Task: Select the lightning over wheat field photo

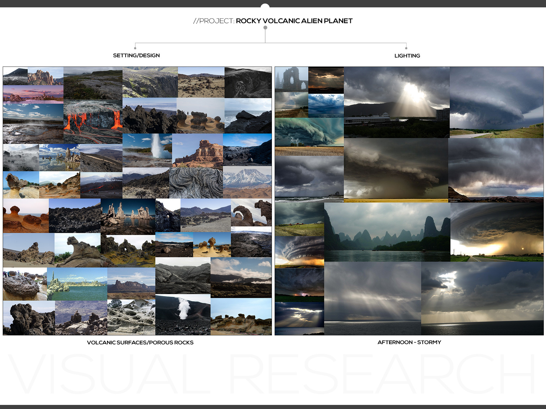Action: click(309, 137)
